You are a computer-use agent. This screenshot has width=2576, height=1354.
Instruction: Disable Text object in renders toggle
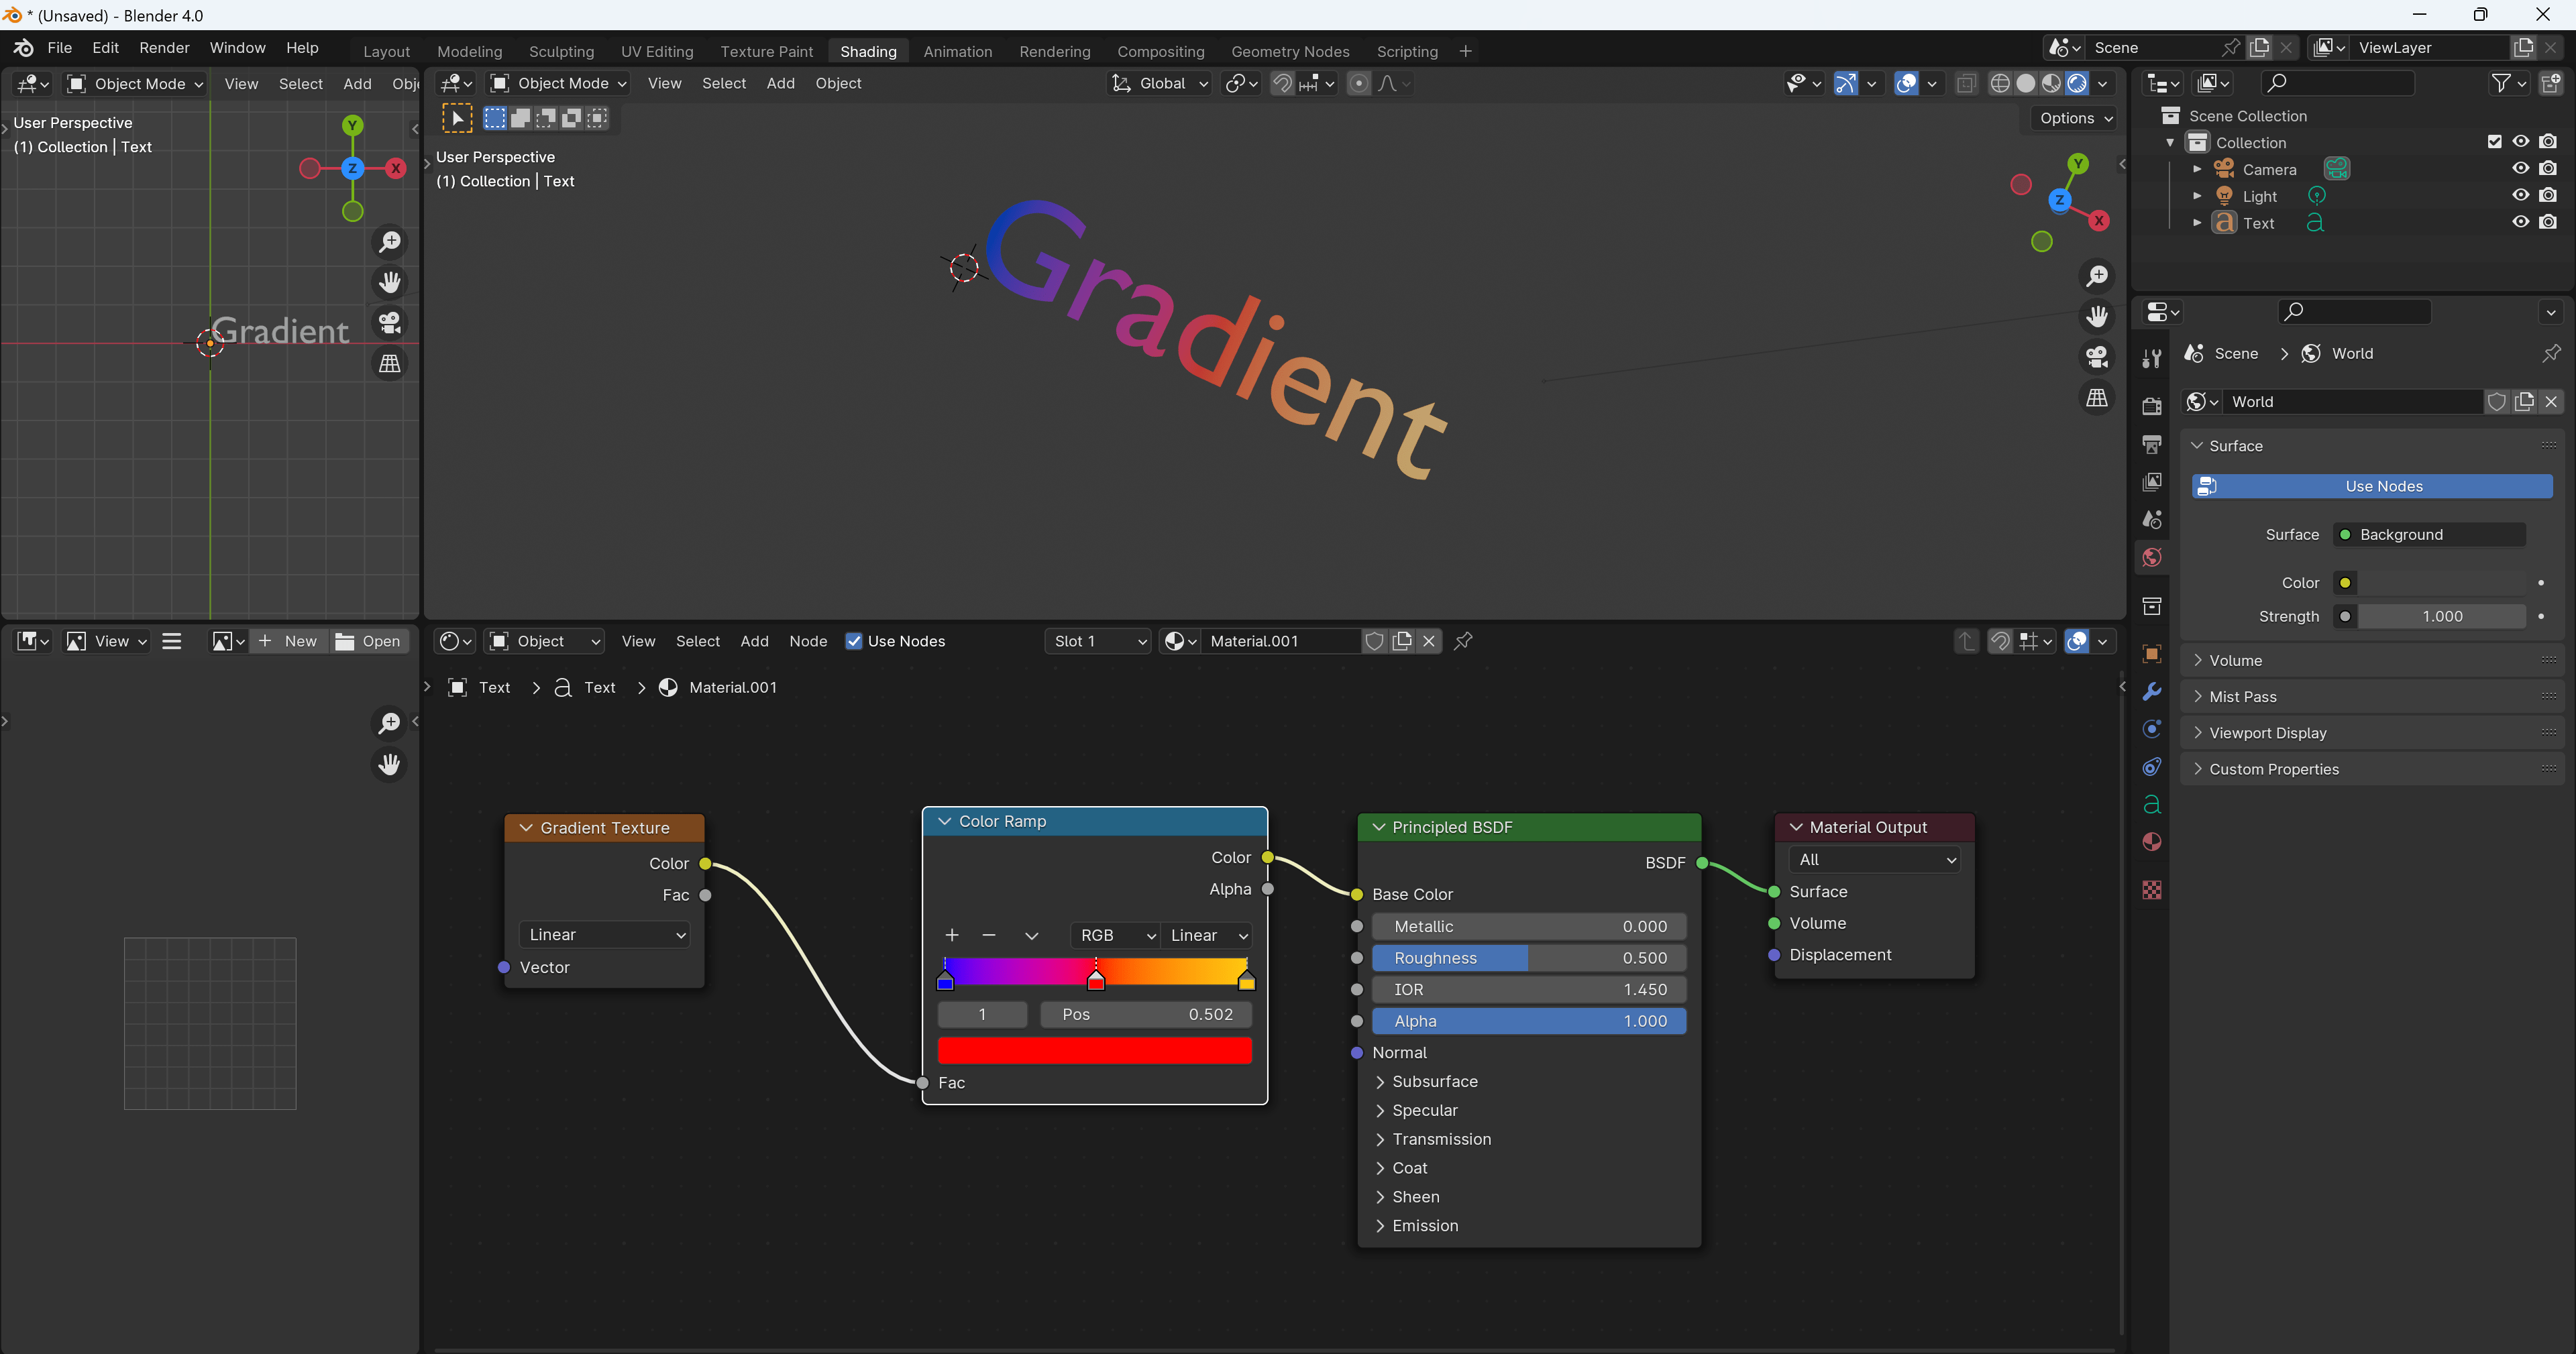[2548, 222]
